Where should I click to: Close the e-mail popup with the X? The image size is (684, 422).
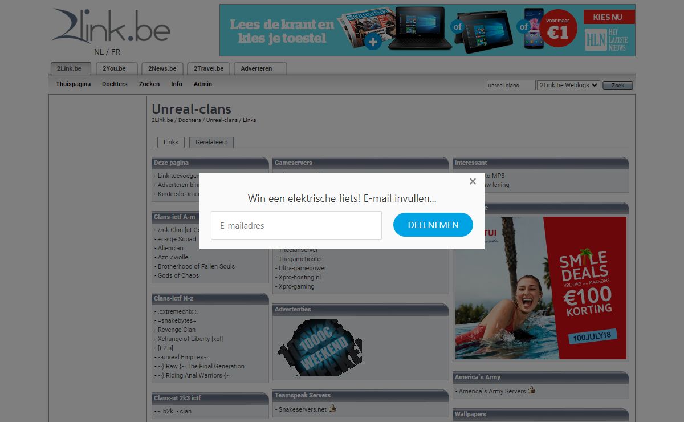(x=473, y=182)
